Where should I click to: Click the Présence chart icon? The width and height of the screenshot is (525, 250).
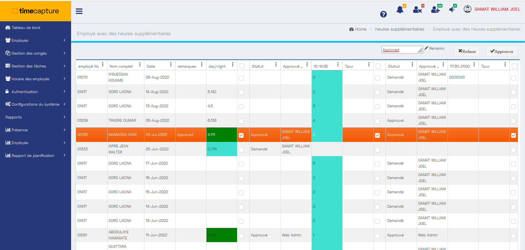[8, 130]
